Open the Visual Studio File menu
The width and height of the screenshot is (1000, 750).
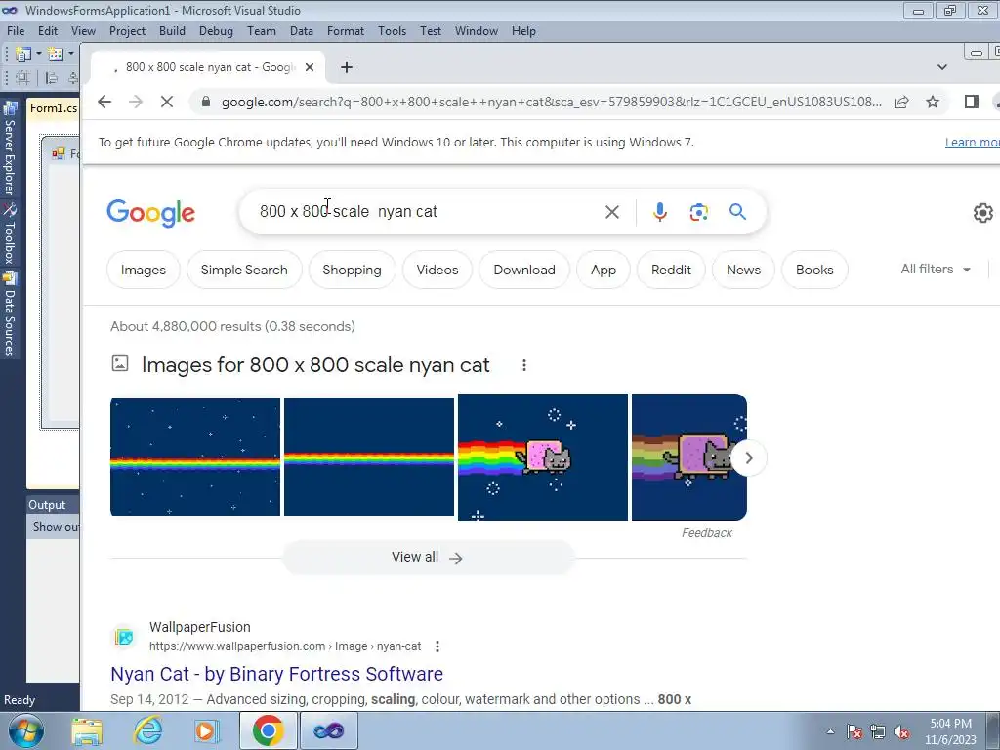[16, 31]
